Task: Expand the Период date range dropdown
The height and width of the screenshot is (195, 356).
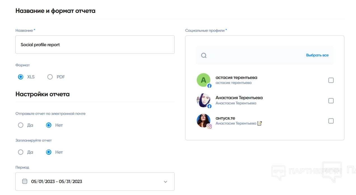Action: pyautogui.click(x=165, y=182)
